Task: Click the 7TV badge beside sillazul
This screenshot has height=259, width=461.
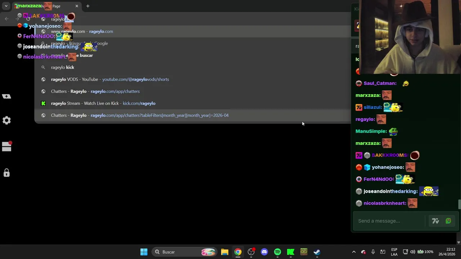Action: [359, 107]
